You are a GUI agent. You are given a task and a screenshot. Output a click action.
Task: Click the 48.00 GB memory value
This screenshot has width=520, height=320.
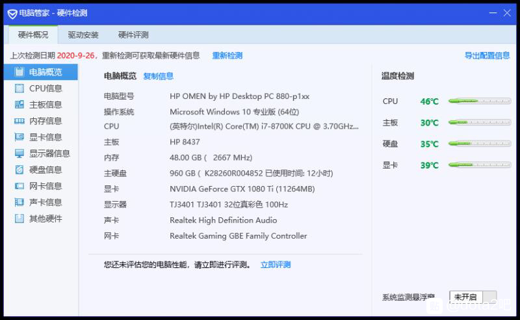click(211, 157)
